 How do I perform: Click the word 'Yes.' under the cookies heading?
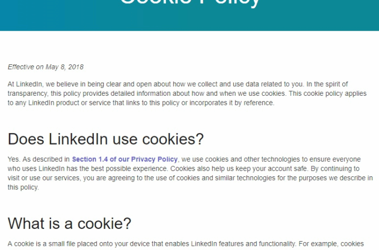[14, 159]
